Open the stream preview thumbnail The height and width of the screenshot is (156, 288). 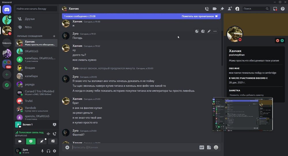coord(242,114)
